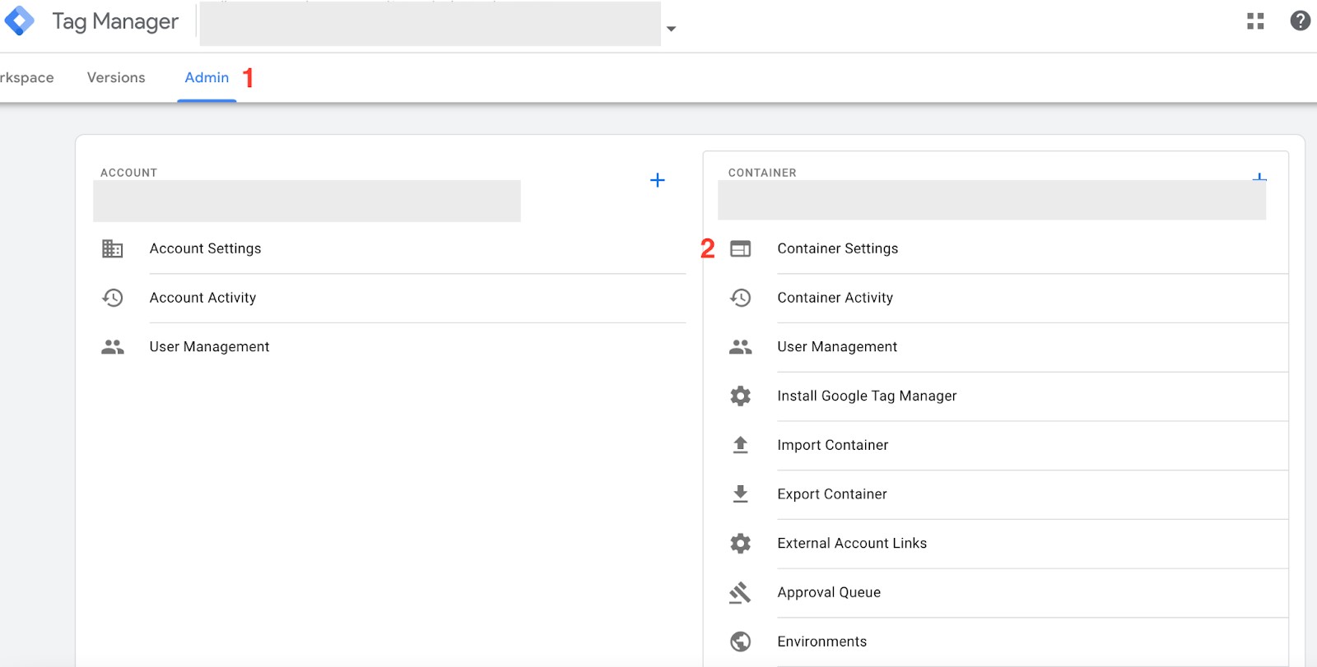1317x667 pixels.
Task: Click the Import Container upload icon
Action: 740,445
